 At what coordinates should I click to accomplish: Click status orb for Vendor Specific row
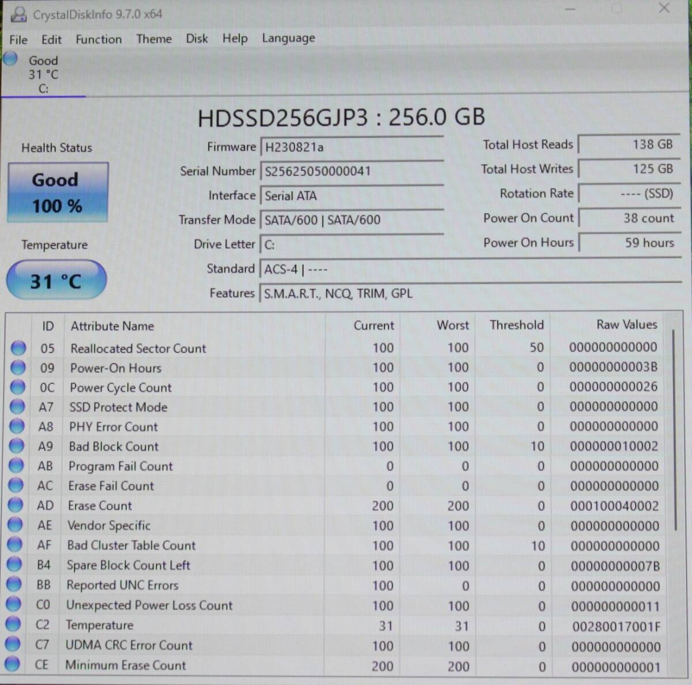pyautogui.click(x=15, y=525)
